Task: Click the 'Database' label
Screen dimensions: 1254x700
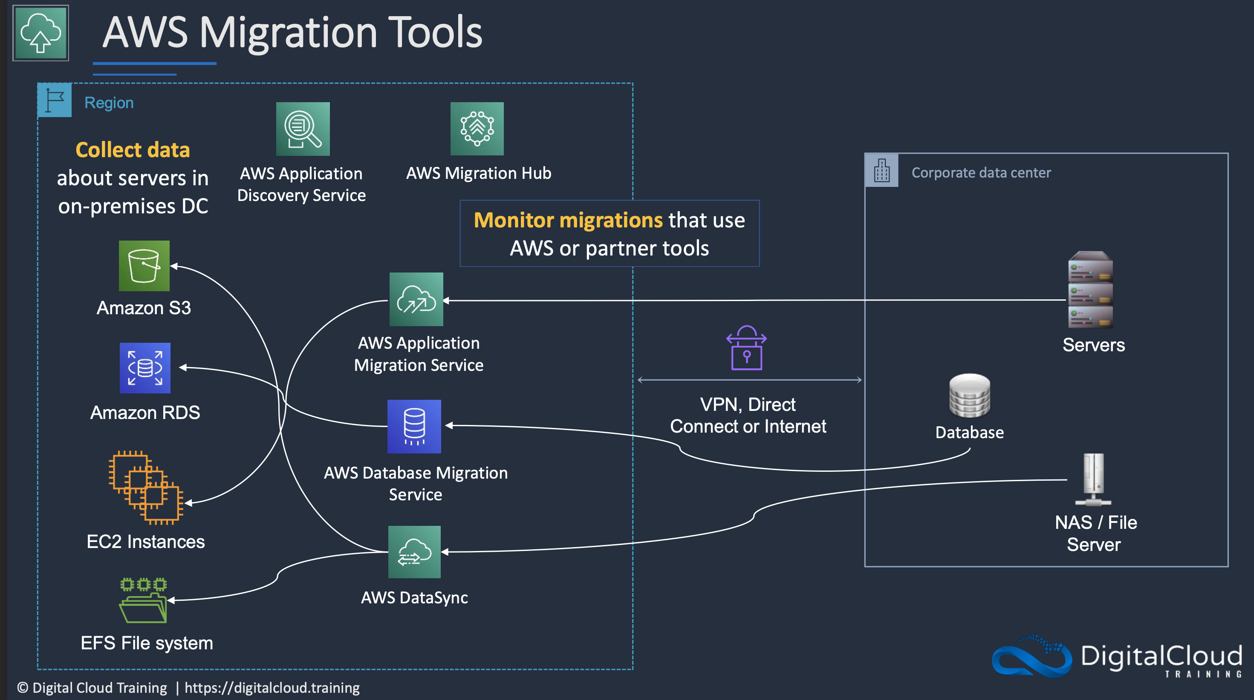Action: tap(969, 433)
